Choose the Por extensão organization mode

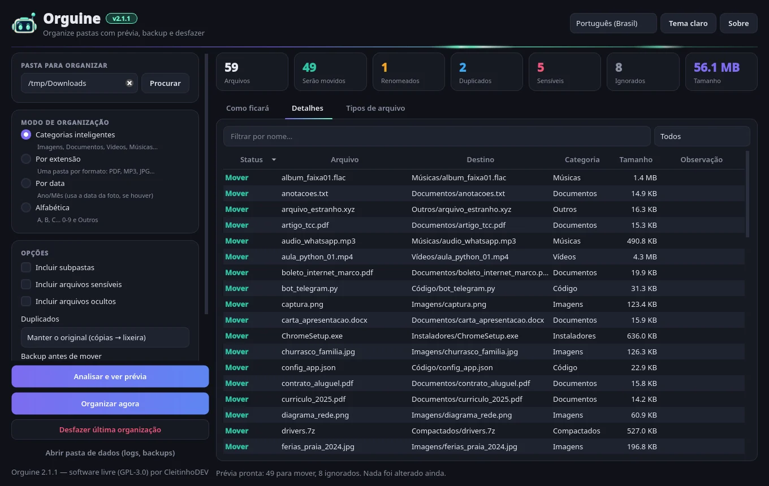(x=26, y=159)
